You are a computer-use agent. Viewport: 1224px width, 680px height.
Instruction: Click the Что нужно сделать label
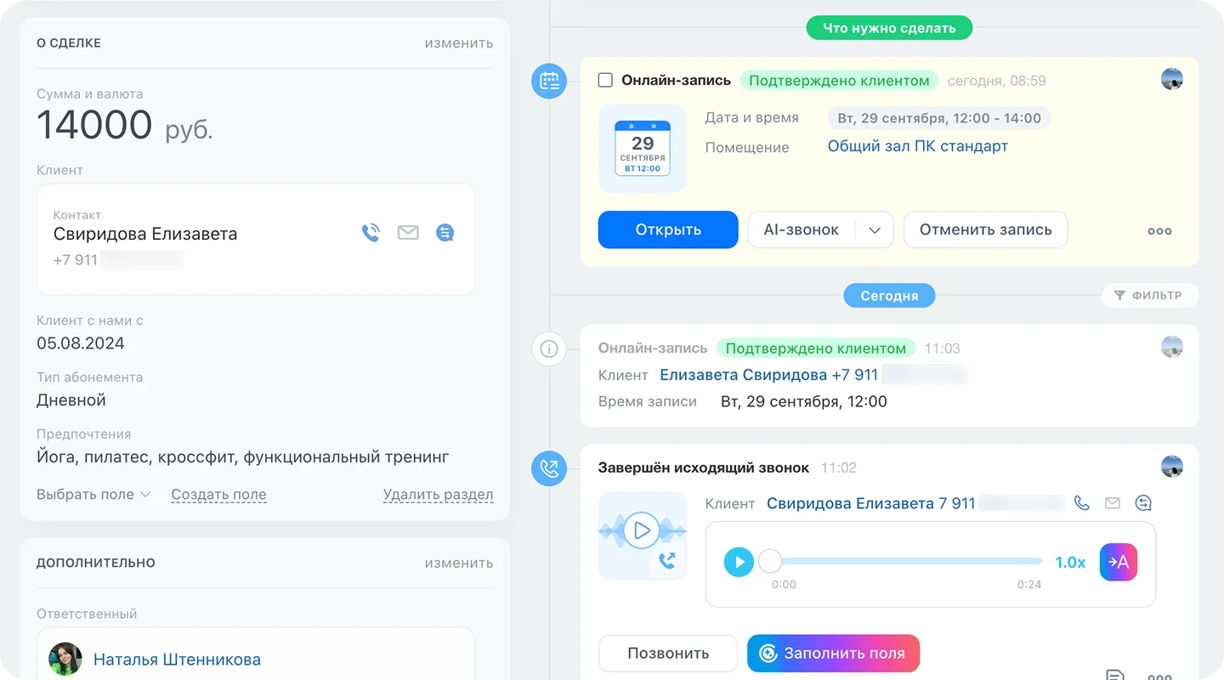click(889, 28)
